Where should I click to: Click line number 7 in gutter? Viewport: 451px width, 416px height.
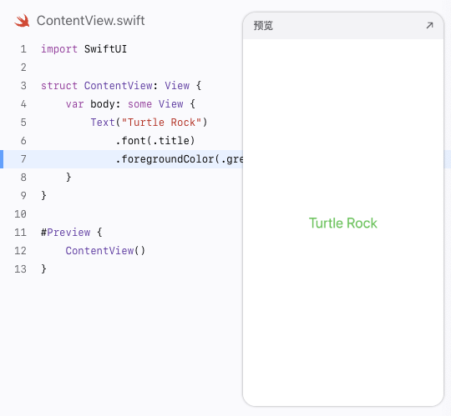pos(23,158)
